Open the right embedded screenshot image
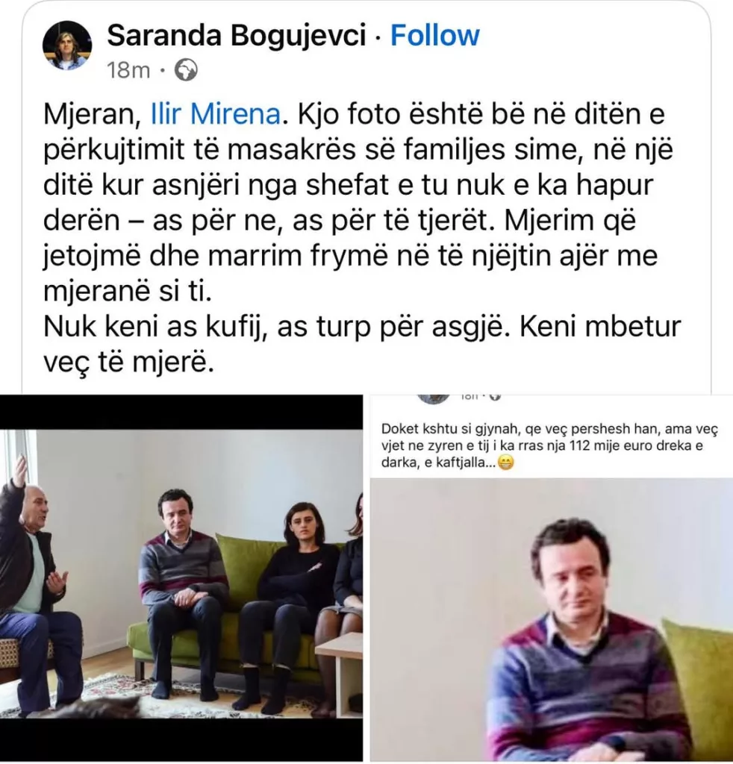The height and width of the screenshot is (764, 733). (x=551, y=578)
